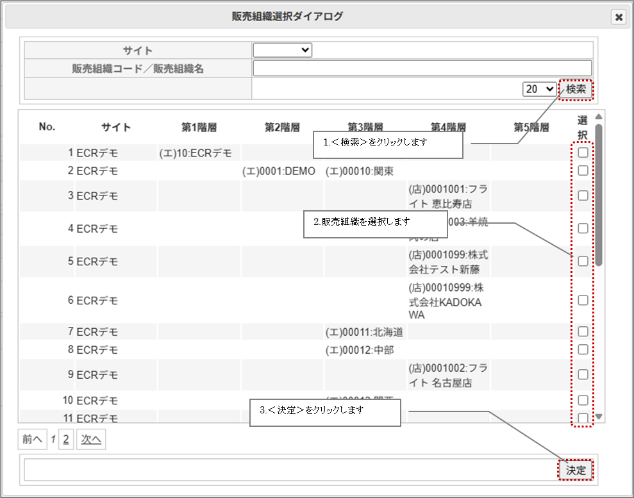Image resolution: width=634 pixels, height=498 pixels.
Task: Select checkbox for 株式会社テスト新藤 row
Action: (583, 261)
